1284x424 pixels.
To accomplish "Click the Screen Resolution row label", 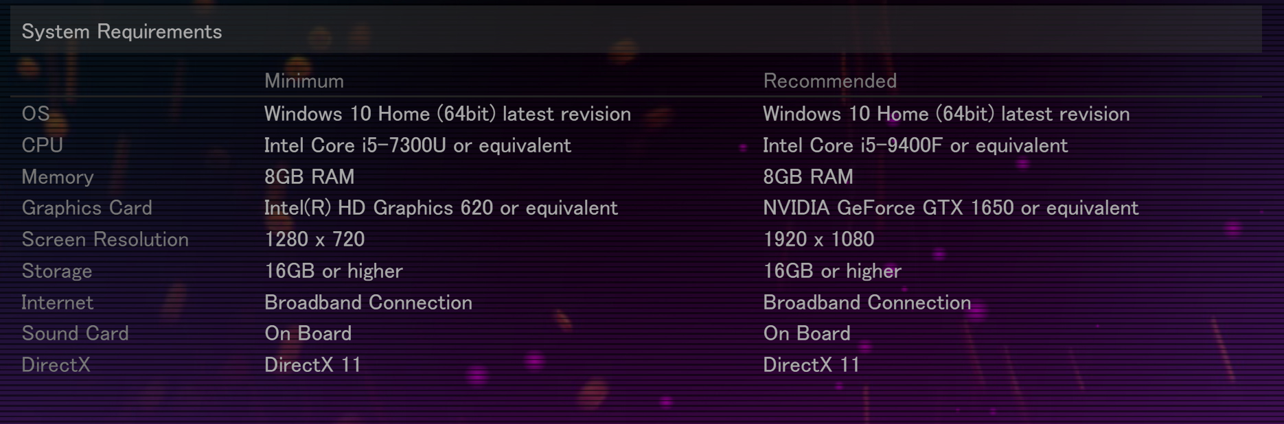I will (x=105, y=239).
